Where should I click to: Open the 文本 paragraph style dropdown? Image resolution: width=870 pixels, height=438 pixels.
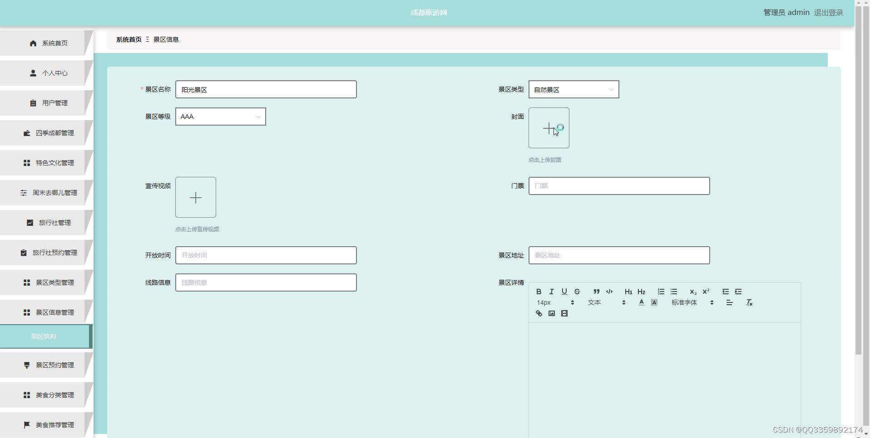pos(607,302)
